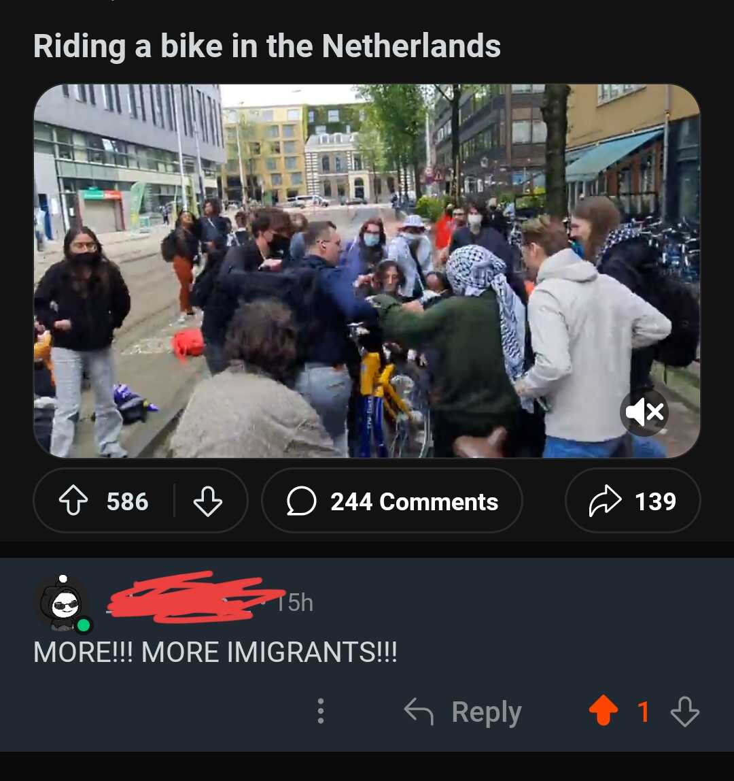
Task: Share the post using arrow icon
Action: (x=605, y=501)
